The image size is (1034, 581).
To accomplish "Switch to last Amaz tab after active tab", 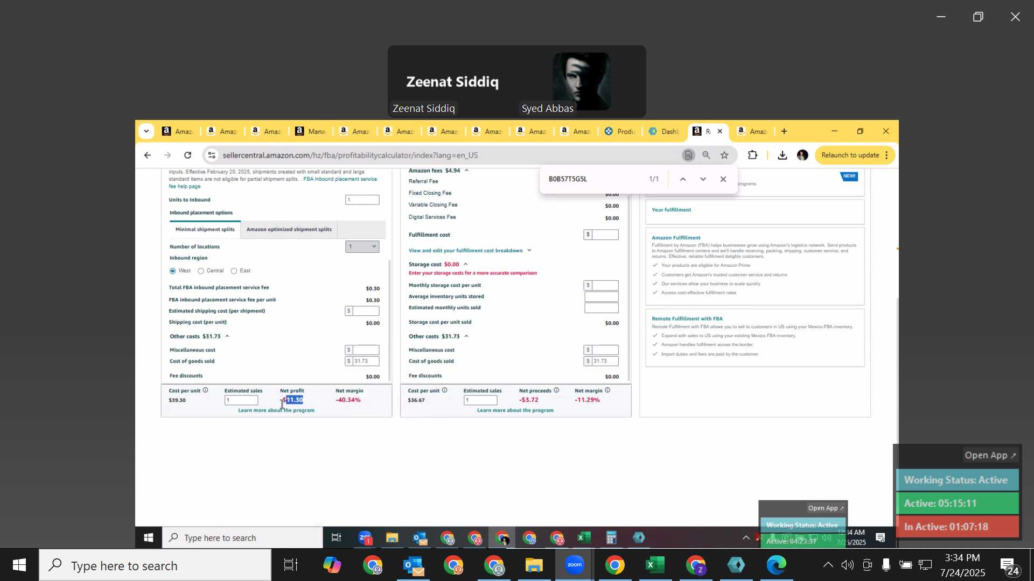I will 752,131.
